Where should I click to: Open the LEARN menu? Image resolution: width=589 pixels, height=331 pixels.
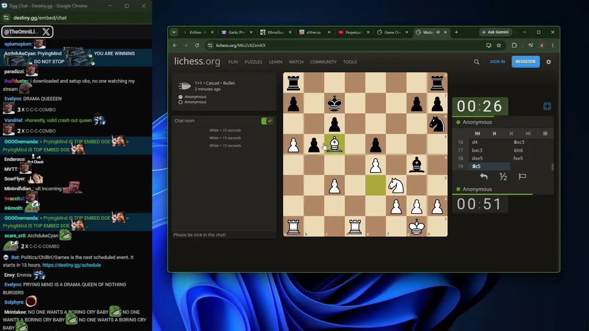coord(276,62)
